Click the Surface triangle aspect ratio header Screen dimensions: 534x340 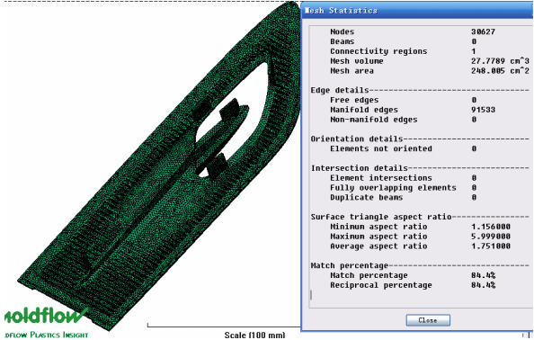tap(381, 217)
